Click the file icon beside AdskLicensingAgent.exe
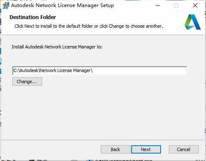Image resolution: width=206 pixels, height=161 pixels. click(x=90, y=160)
